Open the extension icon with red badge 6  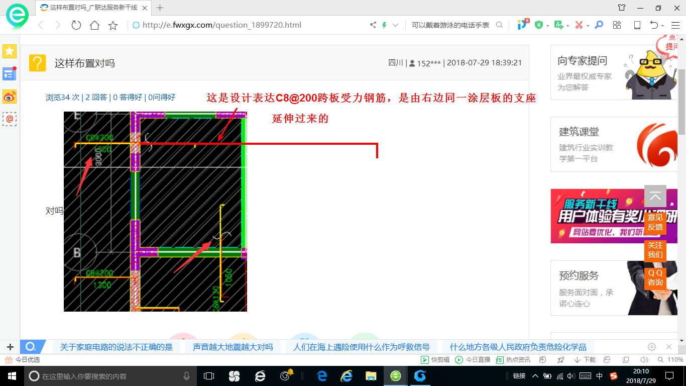[x=523, y=24]
